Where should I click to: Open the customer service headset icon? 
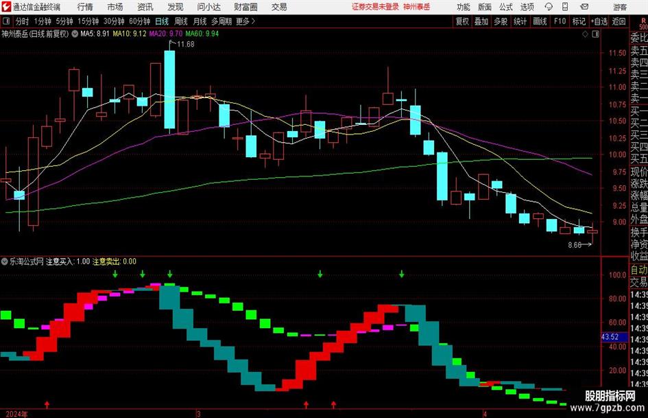tap(549, 7)
